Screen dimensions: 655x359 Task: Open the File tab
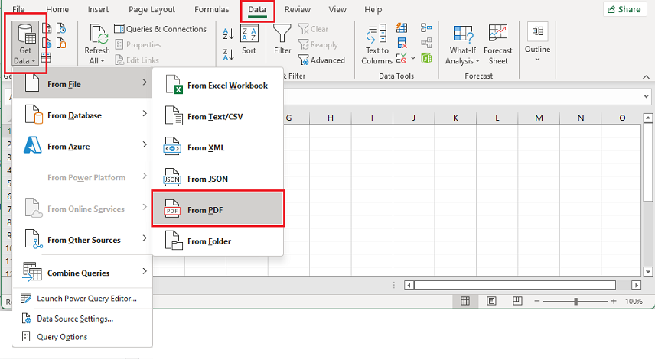(18, 9)
